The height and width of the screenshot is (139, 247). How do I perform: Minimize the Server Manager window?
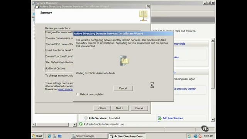point(205,3)
